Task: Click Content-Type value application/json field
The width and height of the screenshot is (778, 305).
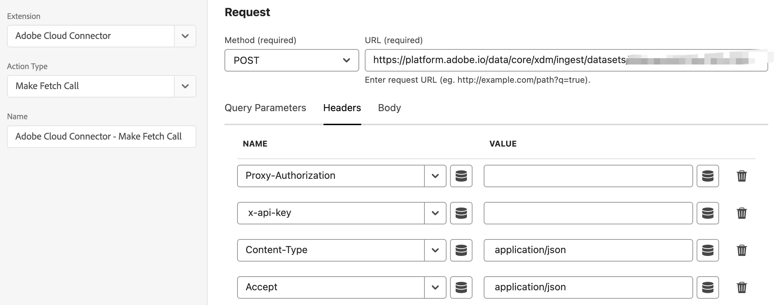Action: click(x=588, y=250)
